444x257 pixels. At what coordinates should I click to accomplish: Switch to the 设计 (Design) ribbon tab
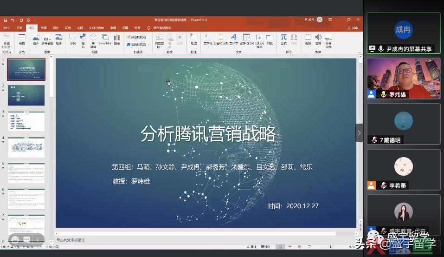point(56,28)
